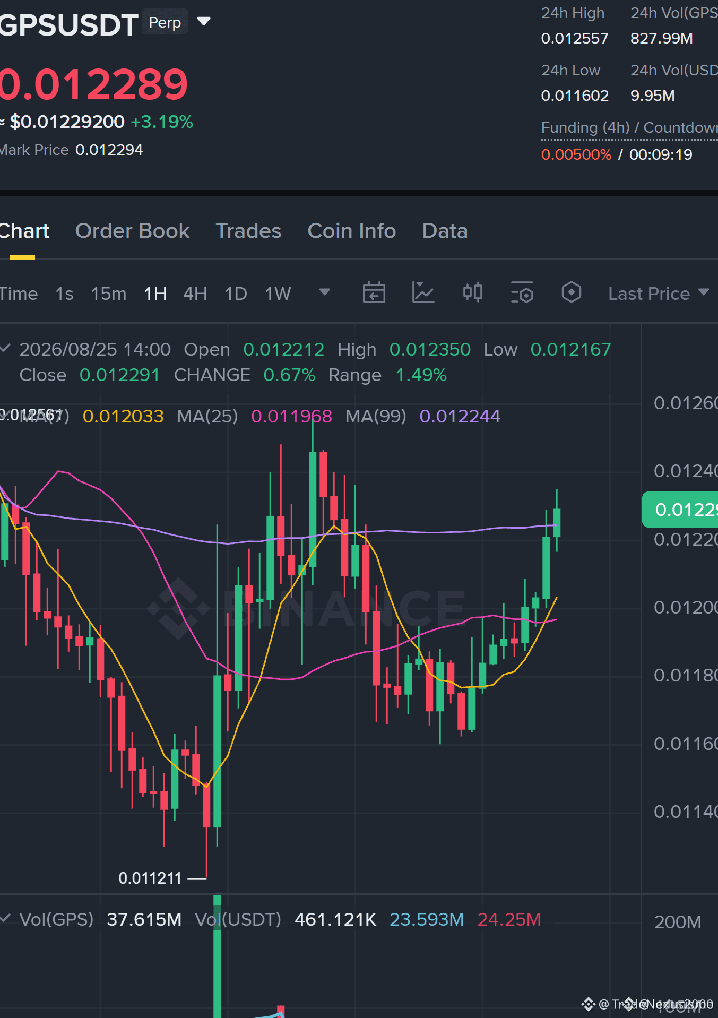Viewport: 718px width, 1018px height.
Task: Click the 24h USDT volume 9.95M
Action: pyautogui.click(x=653, y=96)
